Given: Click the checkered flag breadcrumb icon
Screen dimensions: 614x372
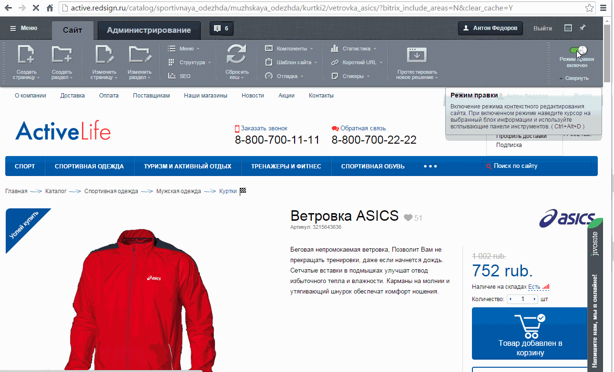Looking at the screenshot, I should [243, 191].
